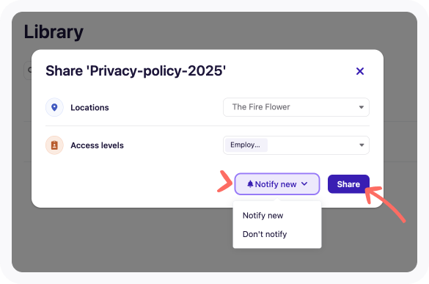
Task: Click the bell icon in Notify button
Action: (x=250, y=184)
